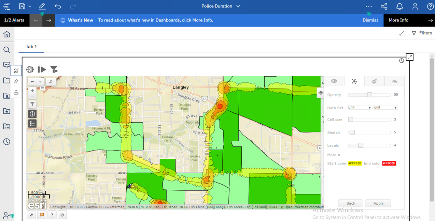Open the first unit Data Set dropdown
The height and width of the screenshot is (221, 435).
tap(360, 107)
